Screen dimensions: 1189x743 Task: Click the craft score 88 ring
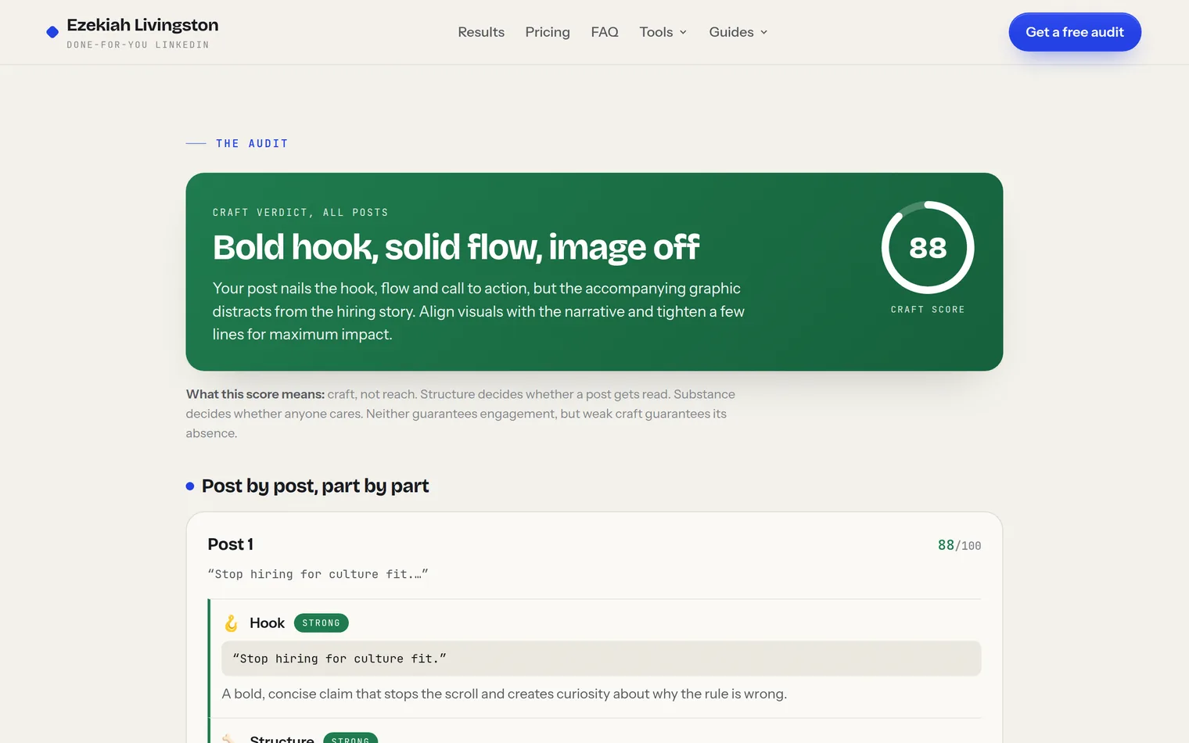(928, 247)
